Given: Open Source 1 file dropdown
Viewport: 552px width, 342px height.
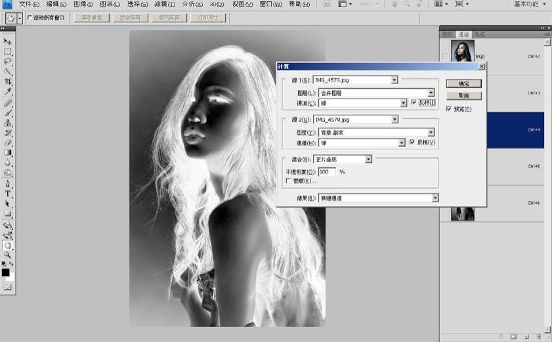Looking at the screenshot, I should coord(356,80).
